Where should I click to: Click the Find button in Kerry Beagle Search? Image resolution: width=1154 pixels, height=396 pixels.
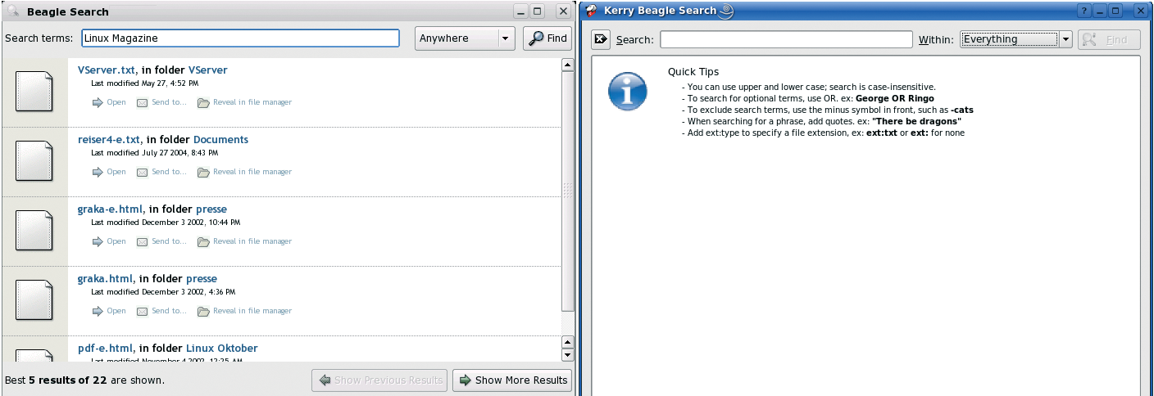[x=1109, y=39]
